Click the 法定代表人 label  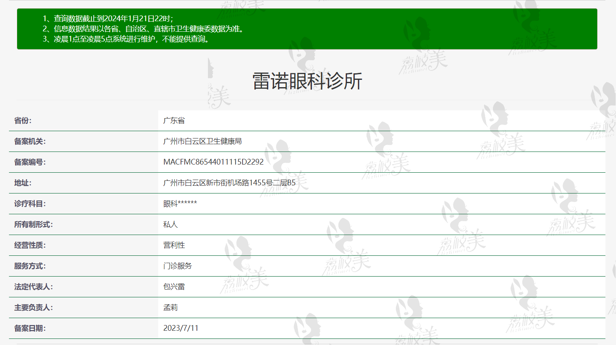(x=33, y=287)
